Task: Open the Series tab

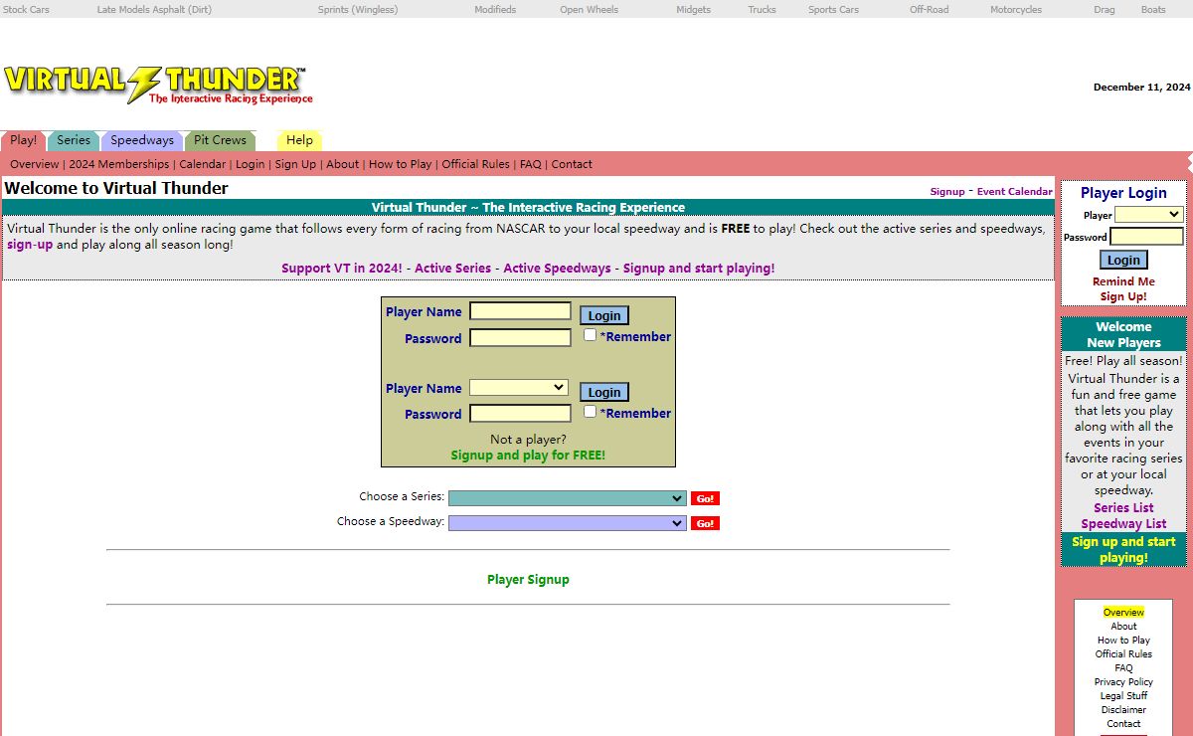Action: (x=74, y=140)
